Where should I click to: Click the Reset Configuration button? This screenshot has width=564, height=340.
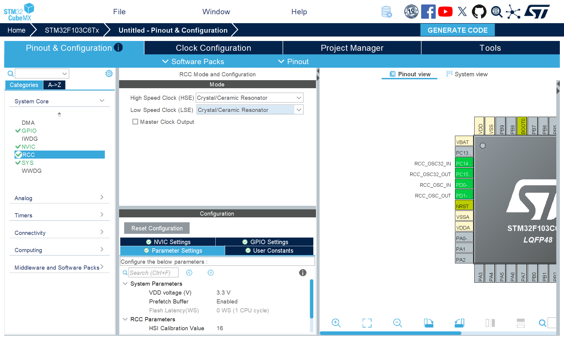click(157, 228)
